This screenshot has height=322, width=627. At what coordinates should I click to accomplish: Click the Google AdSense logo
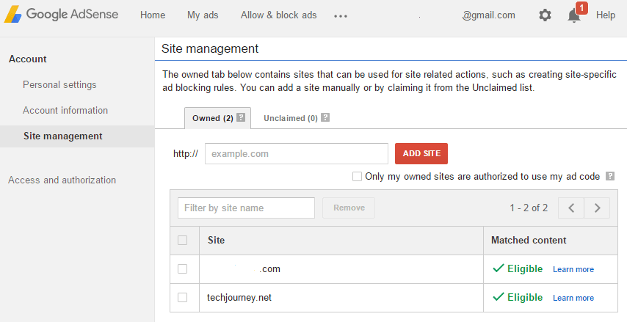pos(61,15)
